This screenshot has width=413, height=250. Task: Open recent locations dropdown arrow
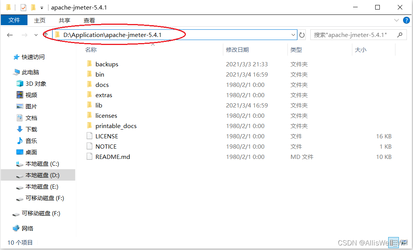point(36,35)
